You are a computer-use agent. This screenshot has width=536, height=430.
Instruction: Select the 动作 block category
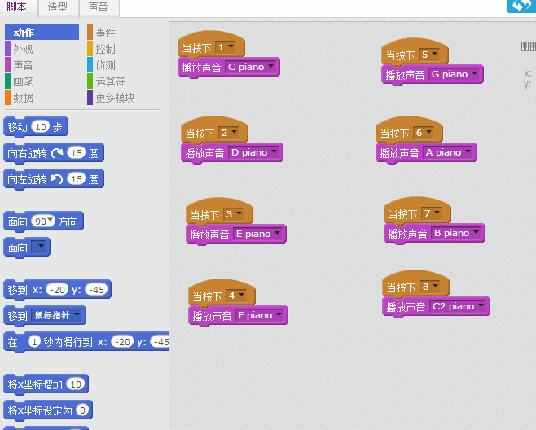click(x=42, y=33)
